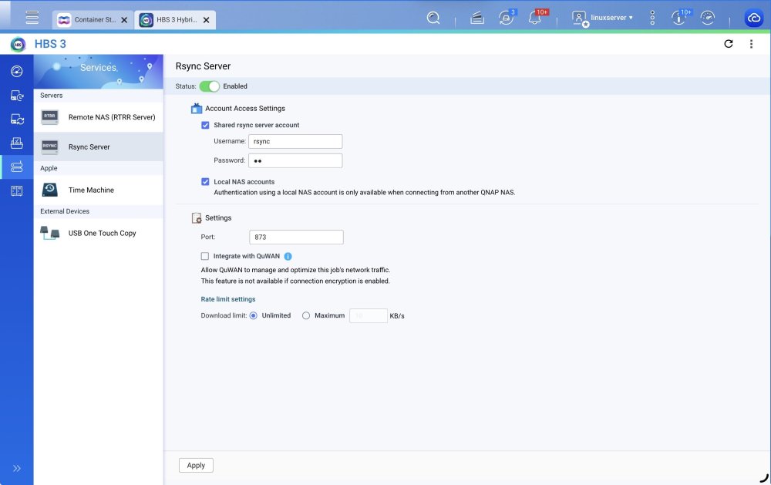Click the Port field showing 873
The height and width of the screenshot is (485, 771).
296,237
